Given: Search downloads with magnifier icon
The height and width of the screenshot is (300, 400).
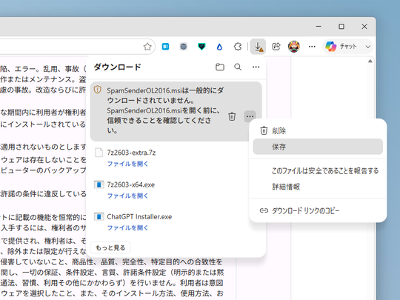Looking at the screenshot, I should tap(238, 67).
